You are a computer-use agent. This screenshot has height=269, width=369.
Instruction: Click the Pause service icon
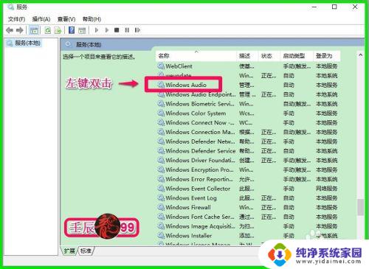[127, 30]
